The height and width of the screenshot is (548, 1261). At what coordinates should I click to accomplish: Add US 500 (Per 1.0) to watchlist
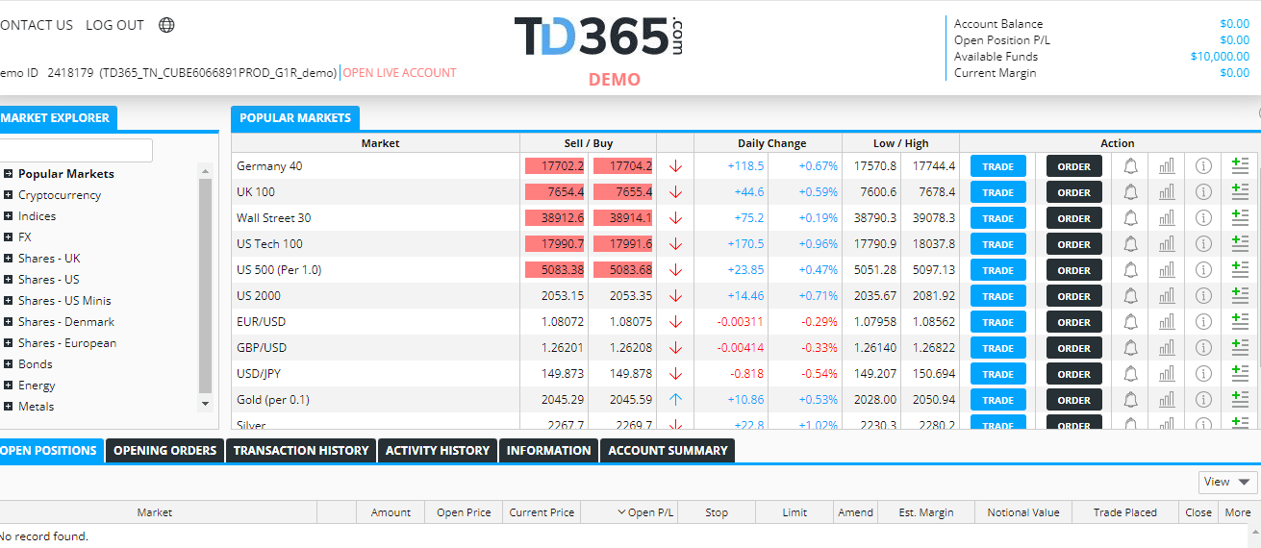point(1240,270)
